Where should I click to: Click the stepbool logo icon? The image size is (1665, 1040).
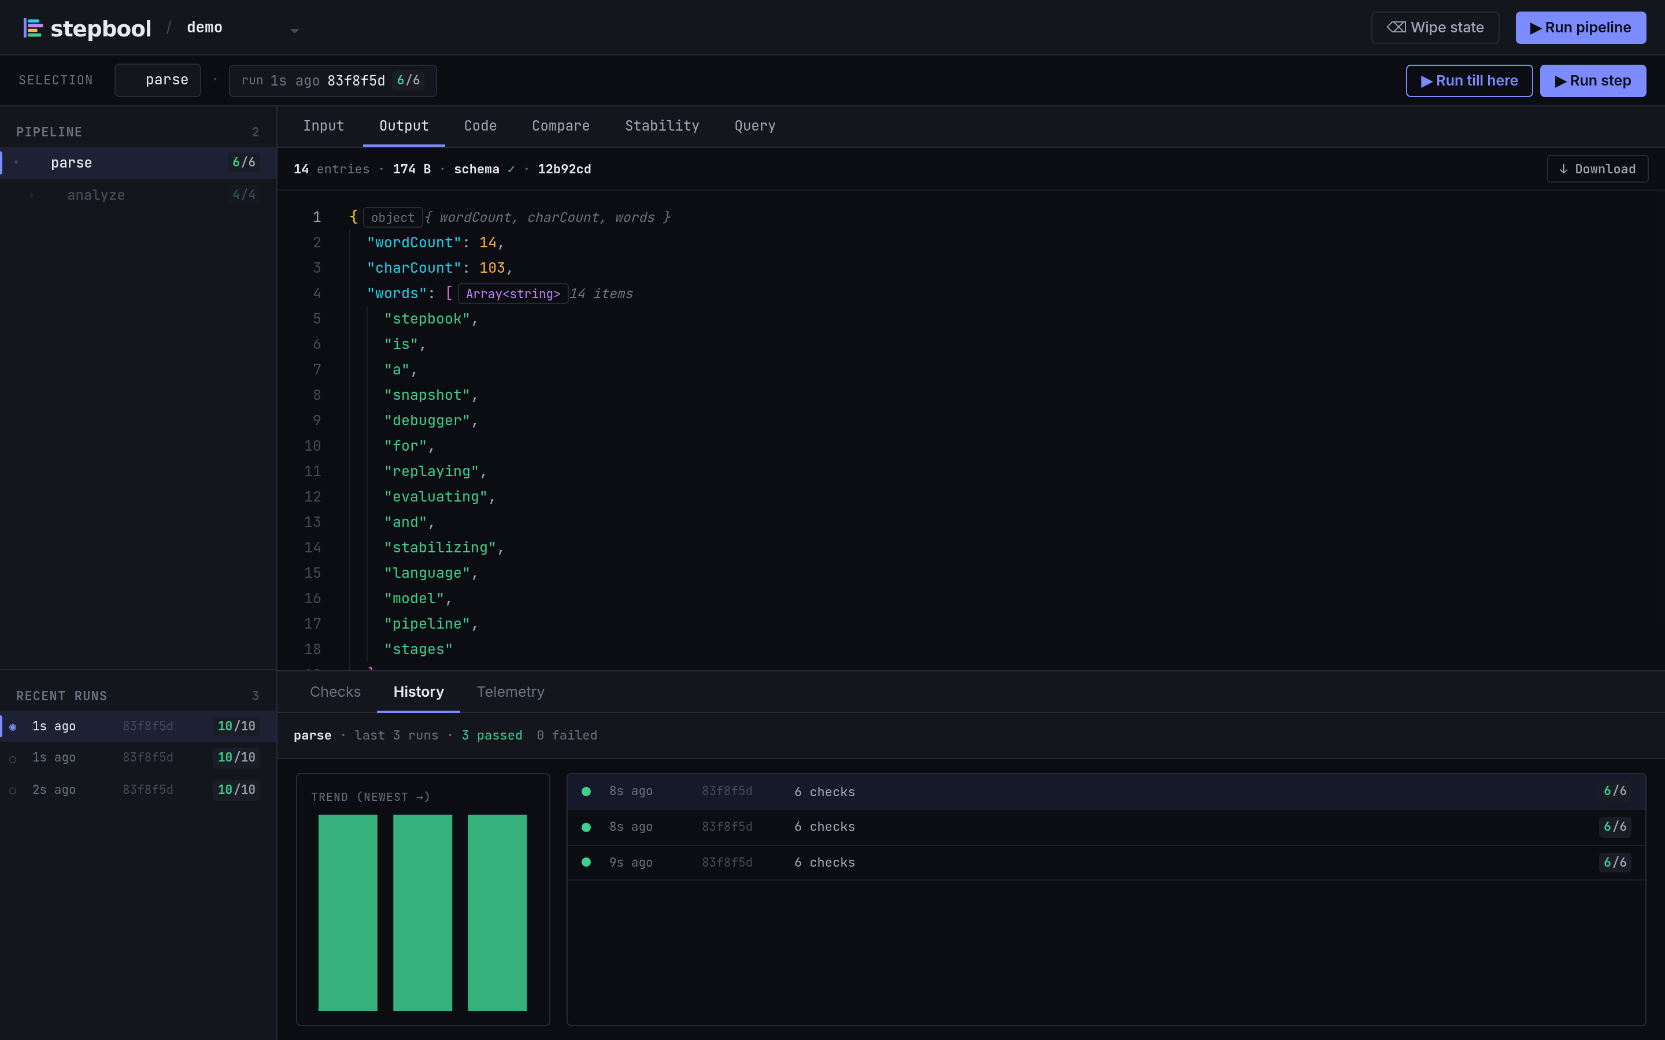click(x=33, y=28)
